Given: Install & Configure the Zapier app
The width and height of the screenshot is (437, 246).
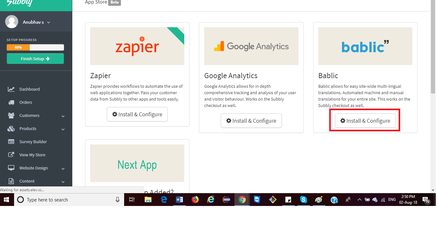Looking at the screenshot, I should (x=137, y=114).
